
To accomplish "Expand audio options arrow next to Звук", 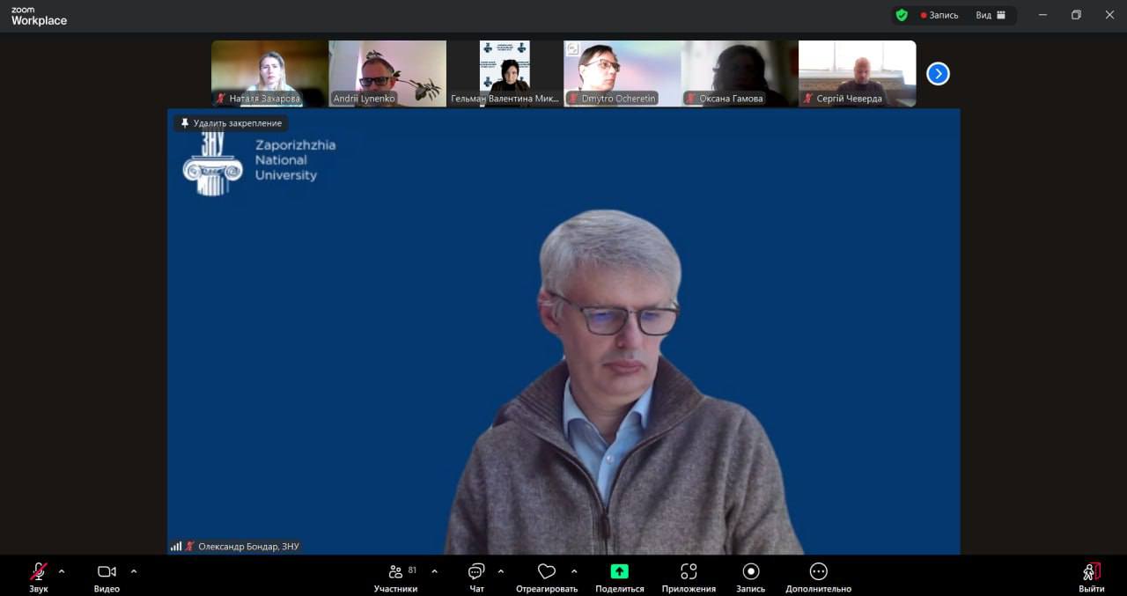I will (x=62, y=571).
